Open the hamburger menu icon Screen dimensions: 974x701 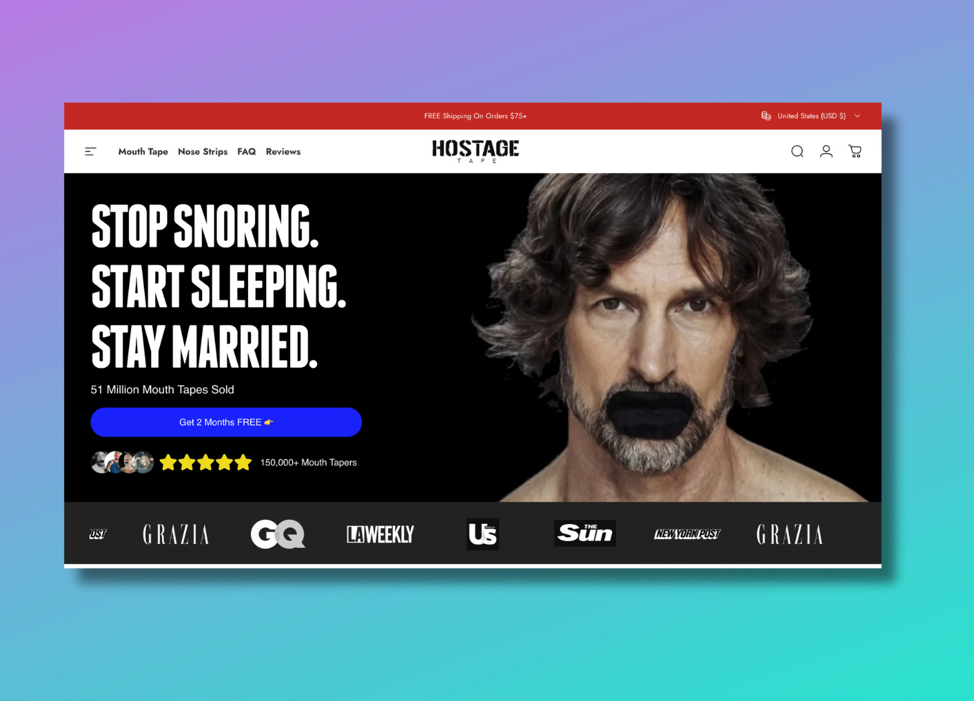90,152
